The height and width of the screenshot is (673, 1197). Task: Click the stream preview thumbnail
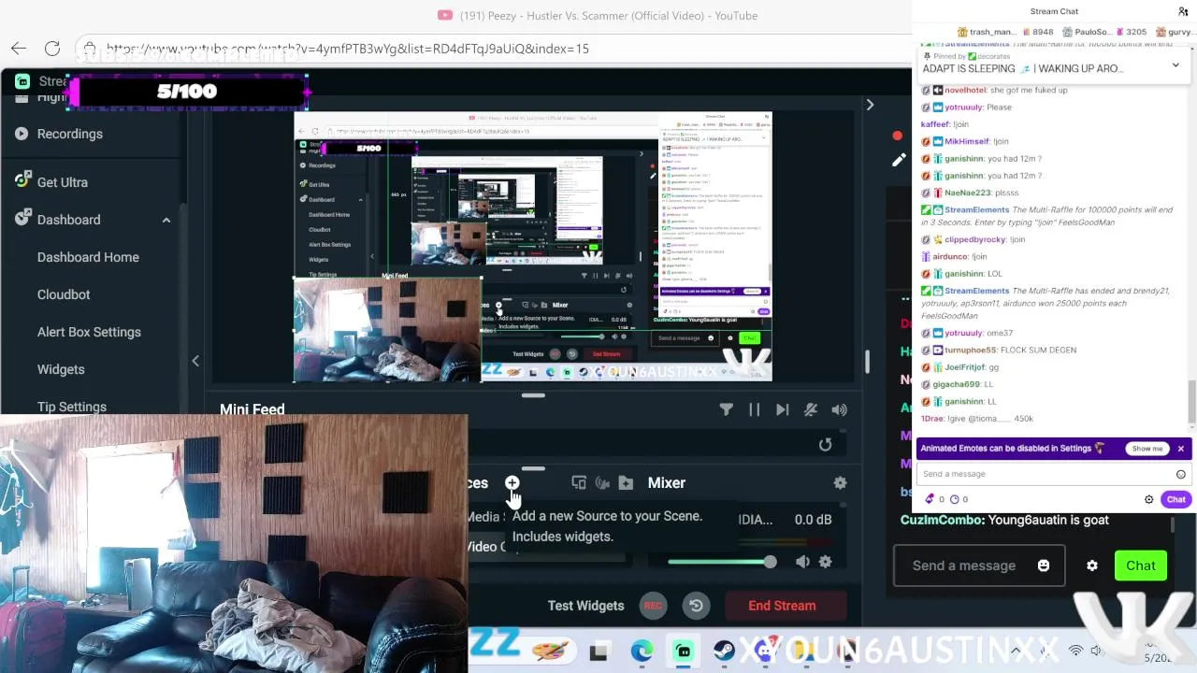coord(533,247)
